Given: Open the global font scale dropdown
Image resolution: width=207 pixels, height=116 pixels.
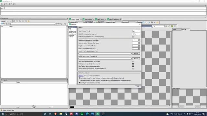Looking at the screenshot, I should point(136,34).
